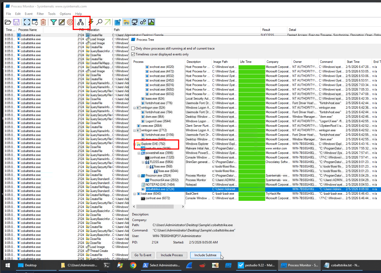Enable only show processes still running checkbox
381x273 pixels.
pos(133,48)
